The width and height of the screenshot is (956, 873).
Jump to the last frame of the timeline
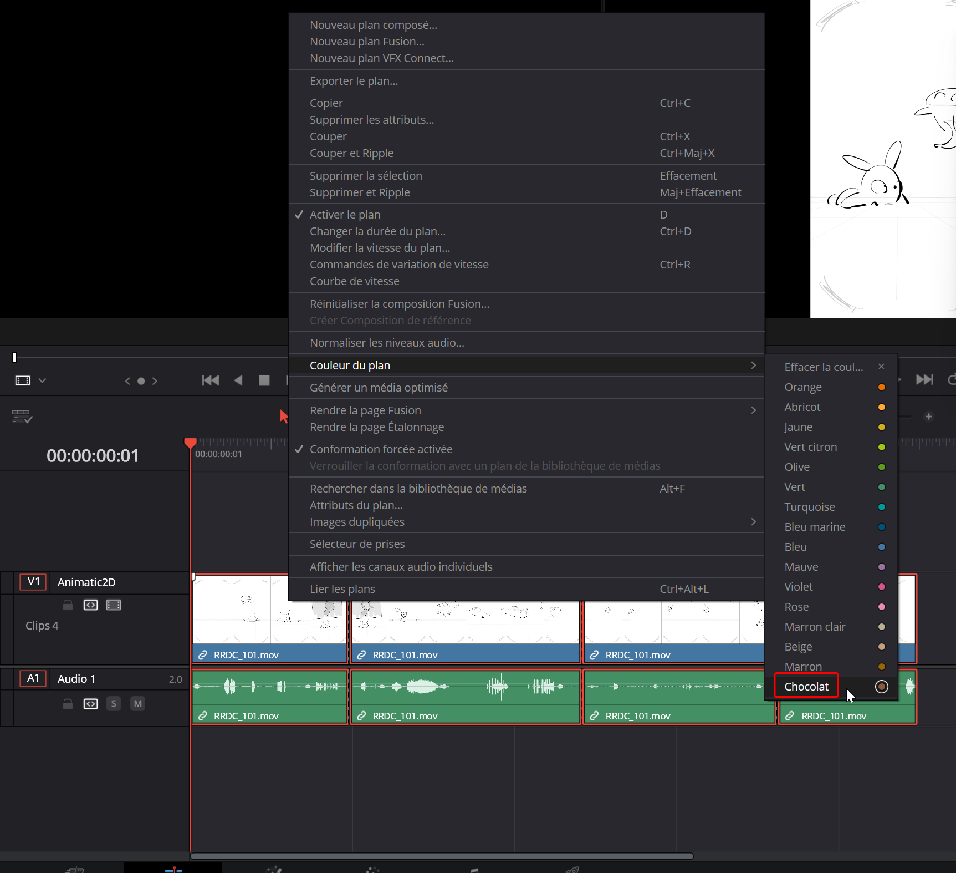(x=924, y=380)
